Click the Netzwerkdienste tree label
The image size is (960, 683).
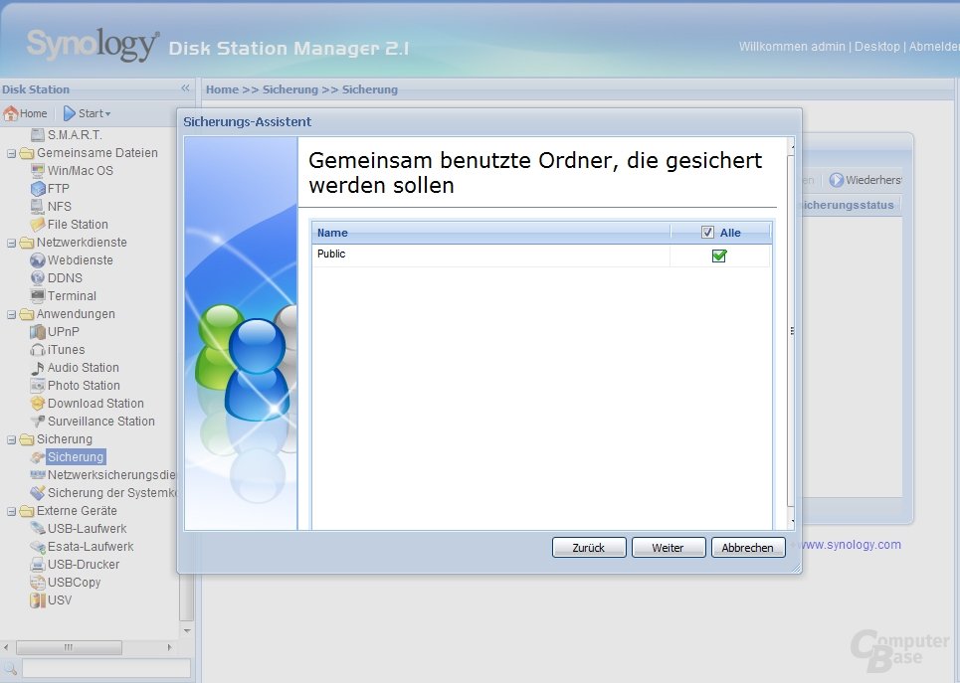pos(82,243)
